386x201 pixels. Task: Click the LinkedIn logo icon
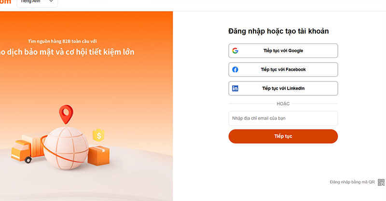point(235,88)
